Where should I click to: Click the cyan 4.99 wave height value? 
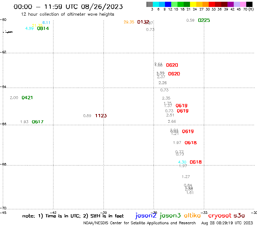click(x=29, y=29)
